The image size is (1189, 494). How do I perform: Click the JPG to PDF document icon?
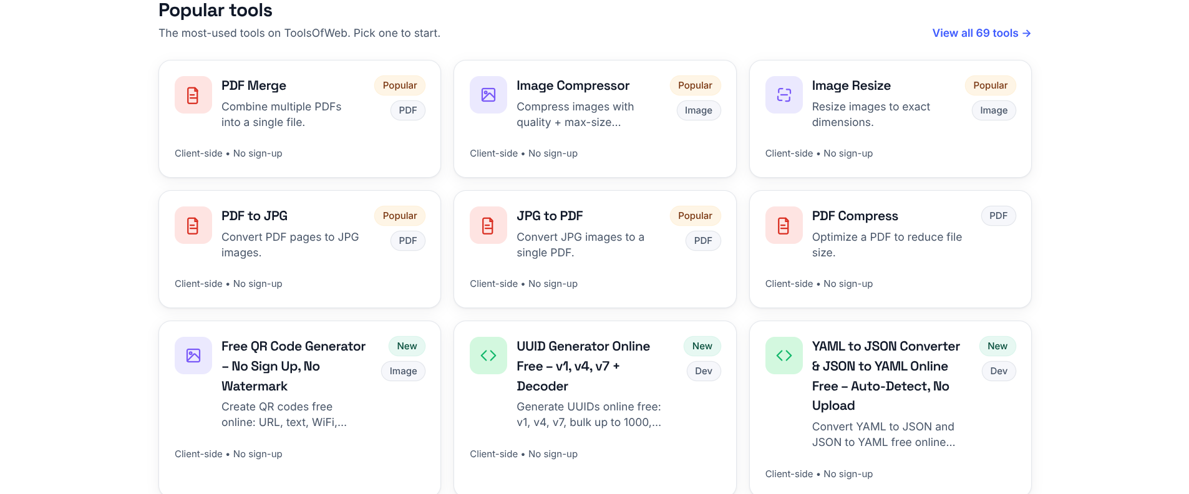click(x=488, y=225)
